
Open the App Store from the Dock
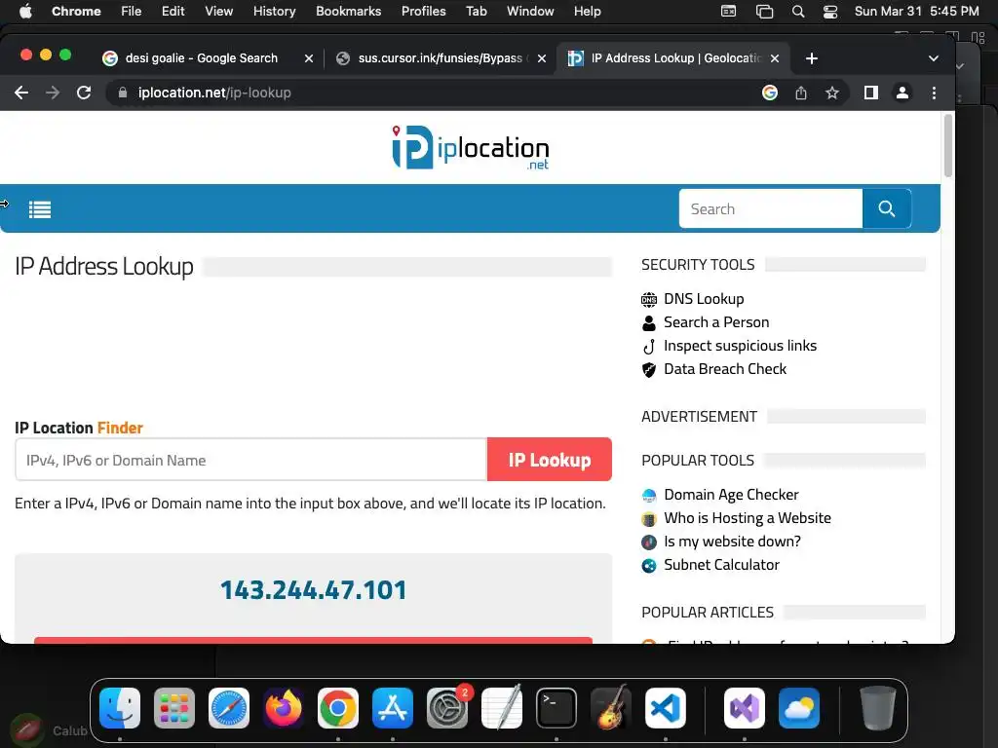pos(393,708)
